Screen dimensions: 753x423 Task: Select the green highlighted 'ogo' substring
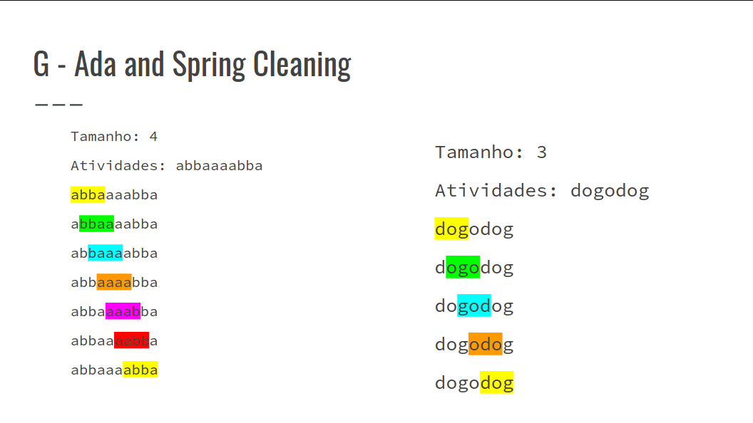click(463, 267)
